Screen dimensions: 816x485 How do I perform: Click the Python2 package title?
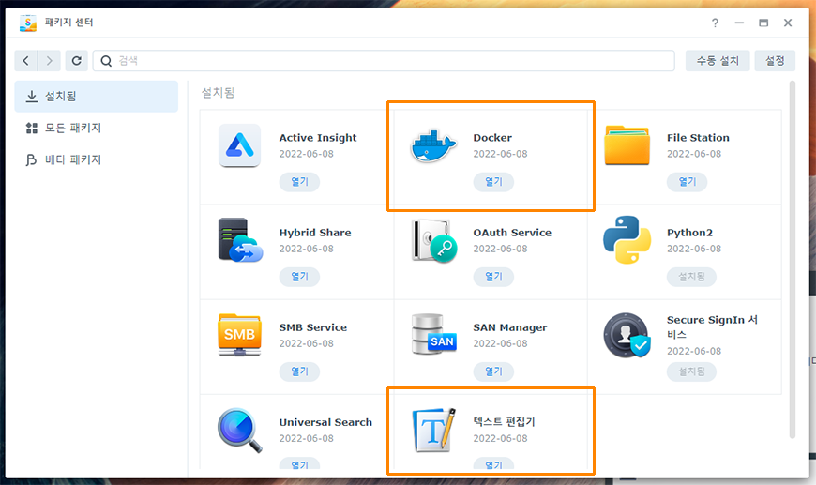[x=689, y=233]
